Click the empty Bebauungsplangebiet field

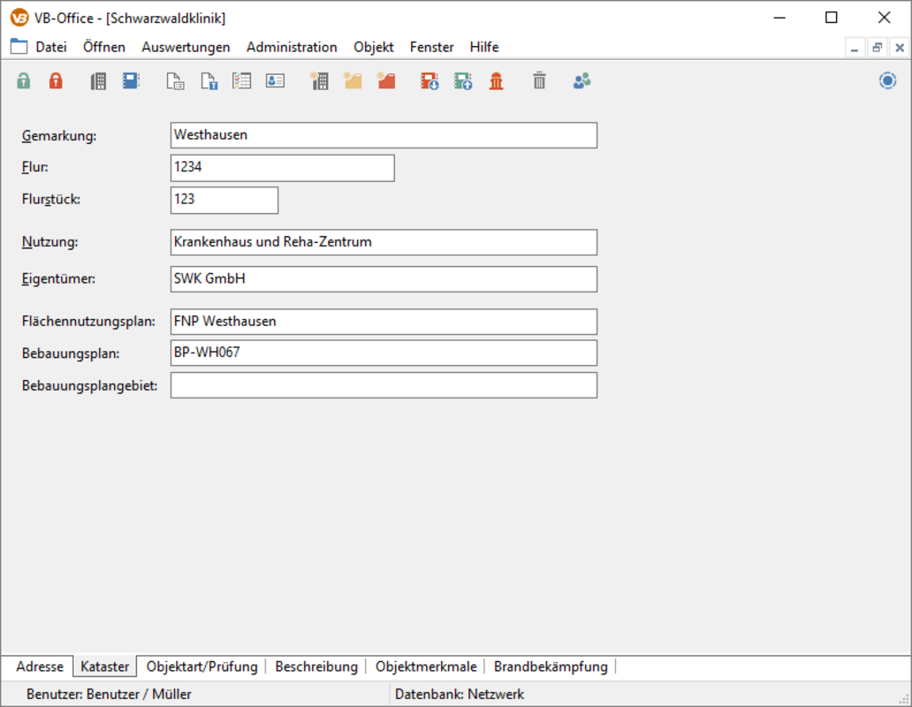click(x=384, y=385)
